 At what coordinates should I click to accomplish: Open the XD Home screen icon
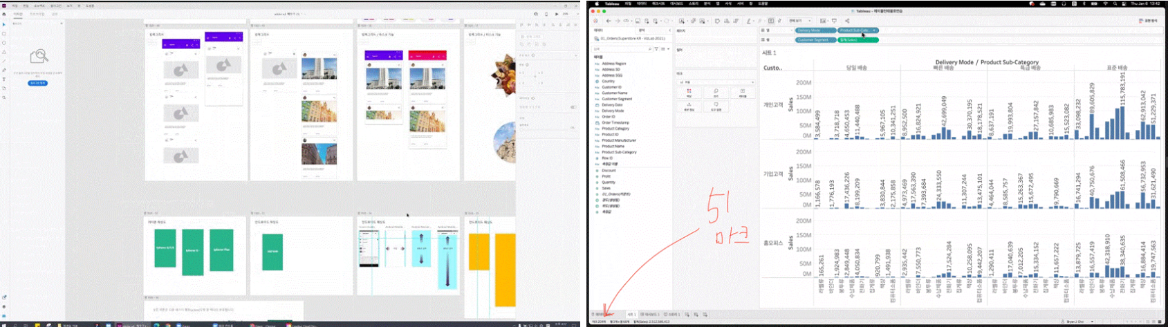click(x=3, y=14)
